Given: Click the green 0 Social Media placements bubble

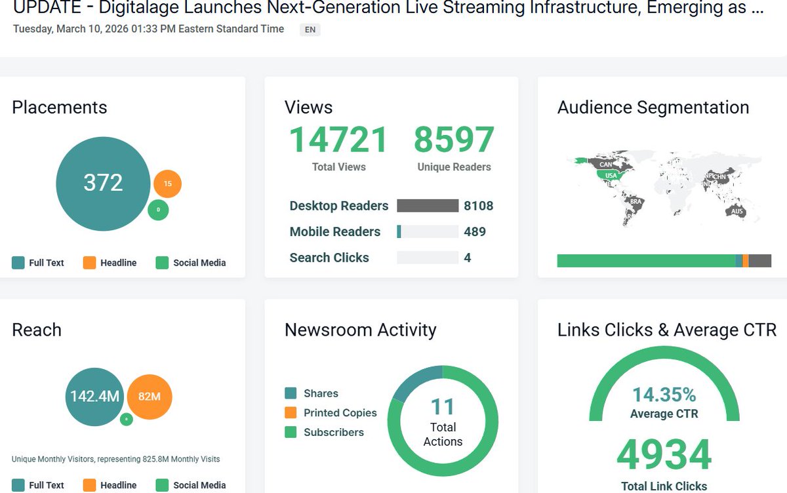Looking at the screenshot, I should (158, 210).
